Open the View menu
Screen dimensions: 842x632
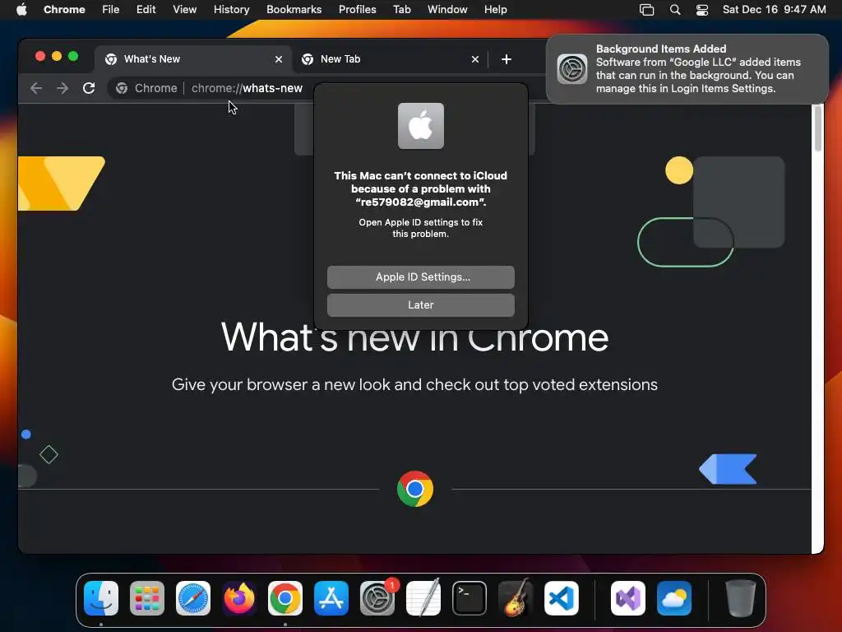pyautogui.click(x=185, y=10)
